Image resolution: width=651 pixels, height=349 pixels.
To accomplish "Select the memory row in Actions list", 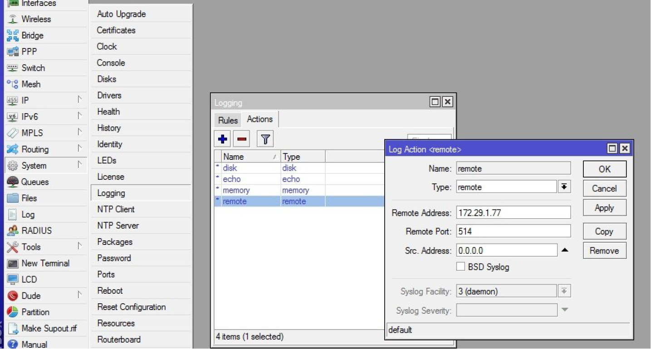I will [x=236, y=191].
